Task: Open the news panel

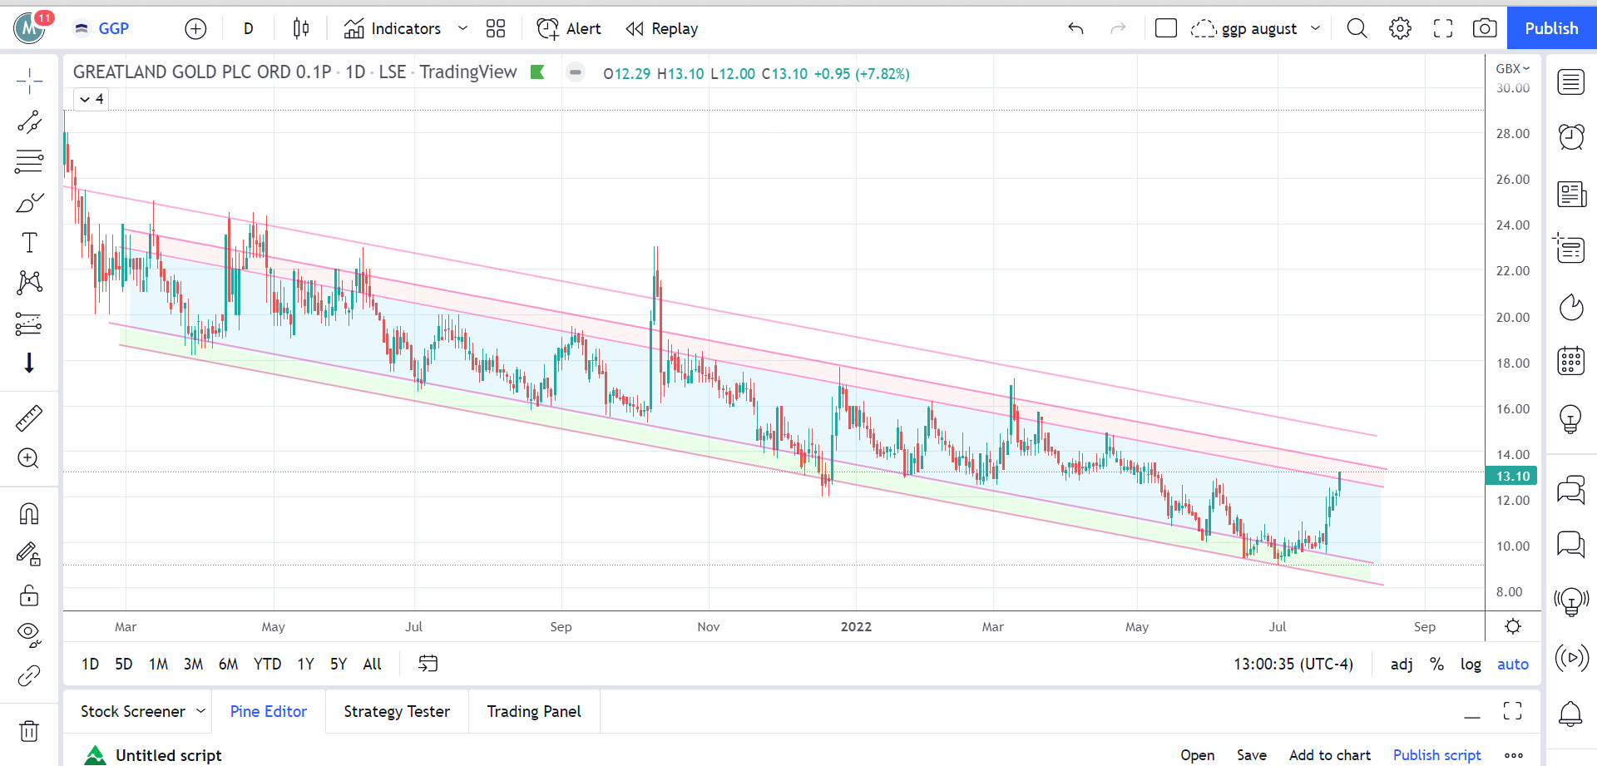Action: click(x=1571, y=195)
